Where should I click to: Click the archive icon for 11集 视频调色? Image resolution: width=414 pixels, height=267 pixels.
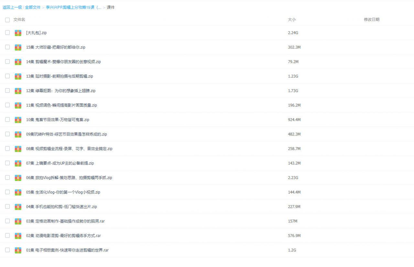(18, 105)
